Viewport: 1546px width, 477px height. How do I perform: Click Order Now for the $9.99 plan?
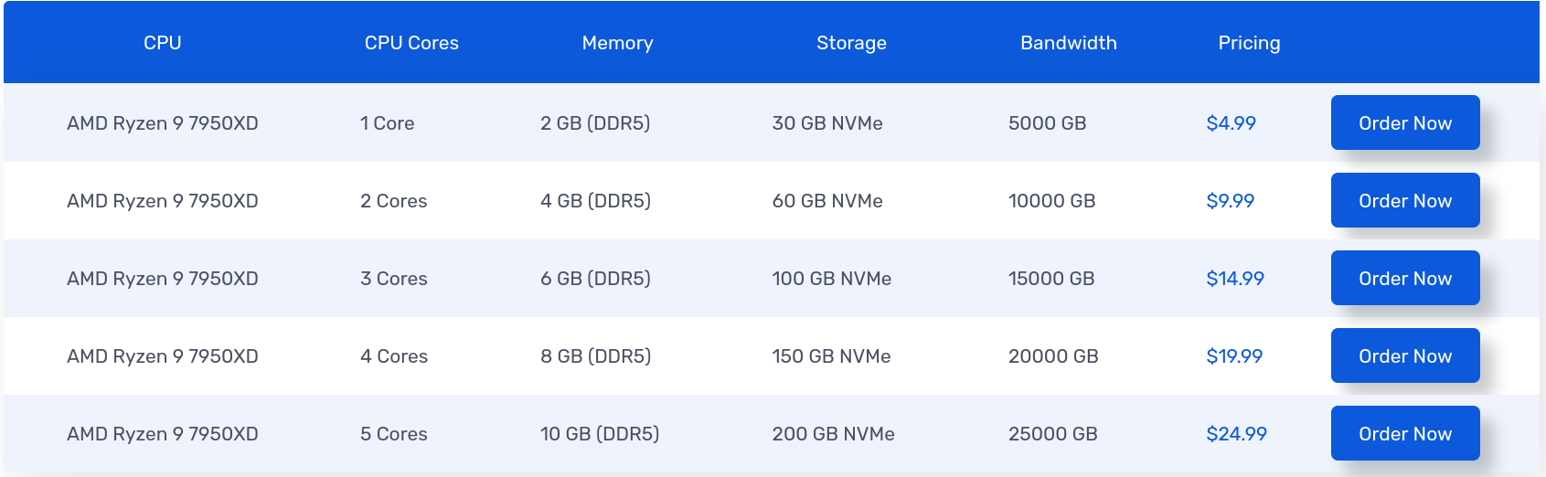click(x=1404, y=200)
